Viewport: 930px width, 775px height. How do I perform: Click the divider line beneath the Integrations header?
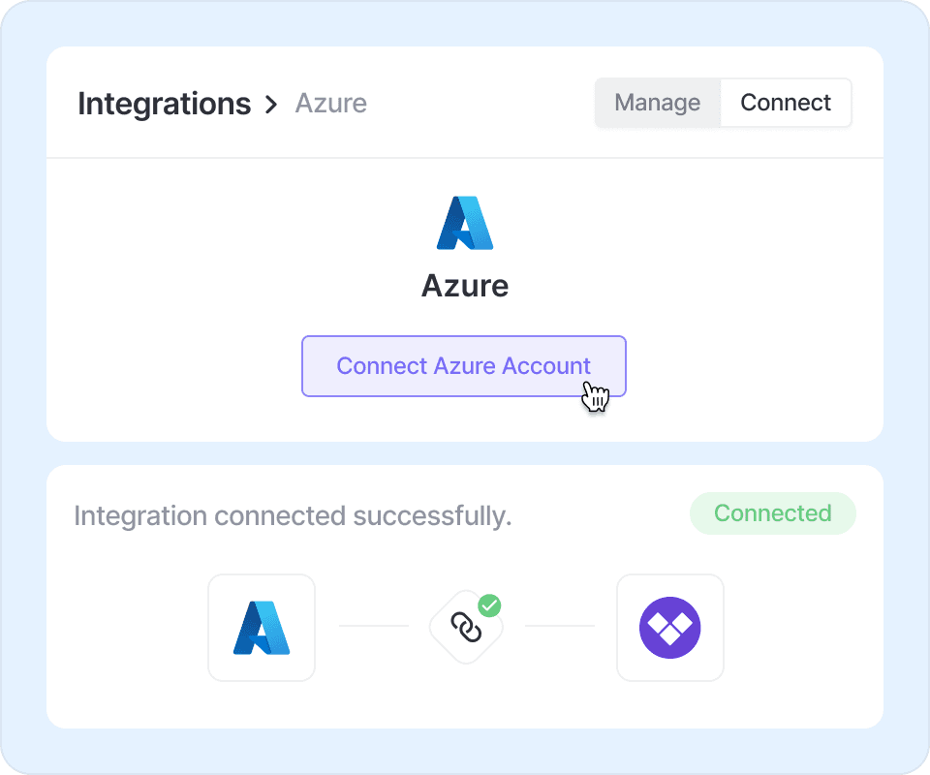pyautogui.click(x=465, y=158)
